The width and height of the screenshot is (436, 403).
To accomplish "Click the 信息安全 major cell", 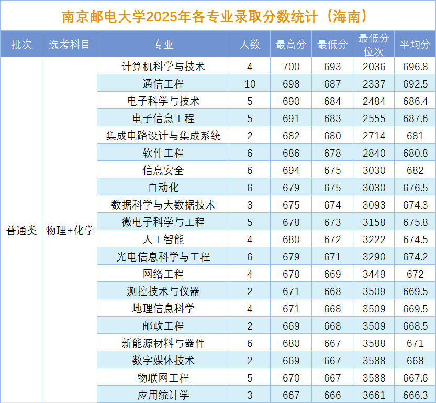I will [163, 170].
